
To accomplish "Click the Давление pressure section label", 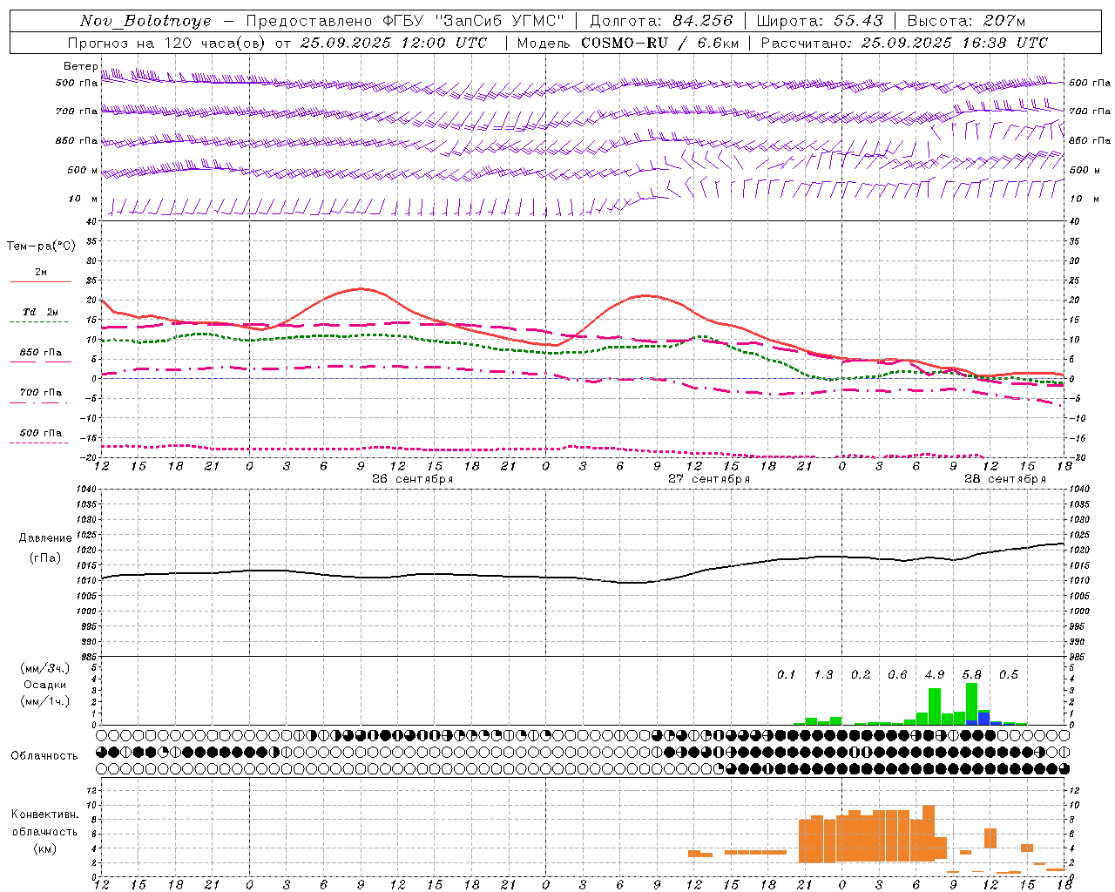I will (45, 538).
